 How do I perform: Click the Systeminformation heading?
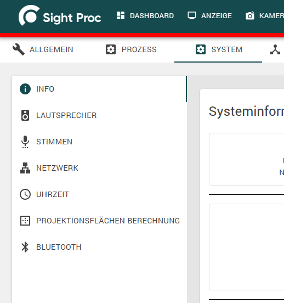pos(246,111)
